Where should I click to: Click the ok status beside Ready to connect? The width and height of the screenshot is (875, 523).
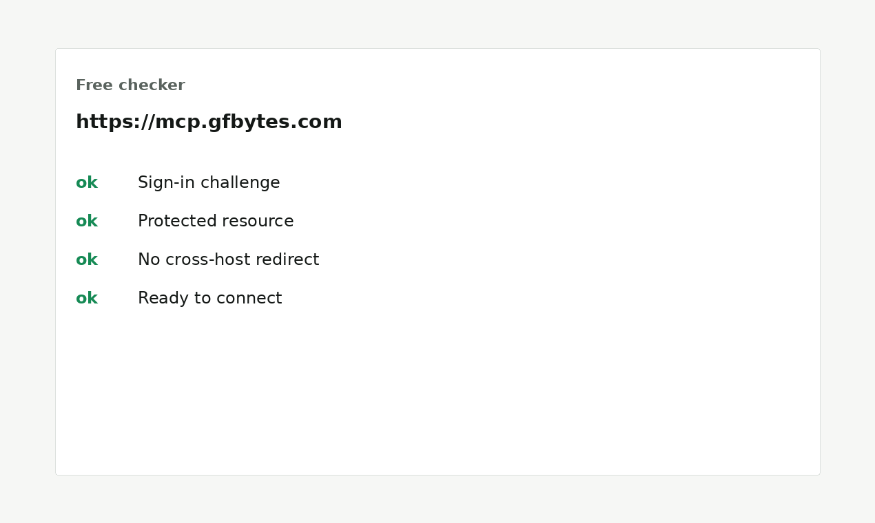tap(87, 299)
